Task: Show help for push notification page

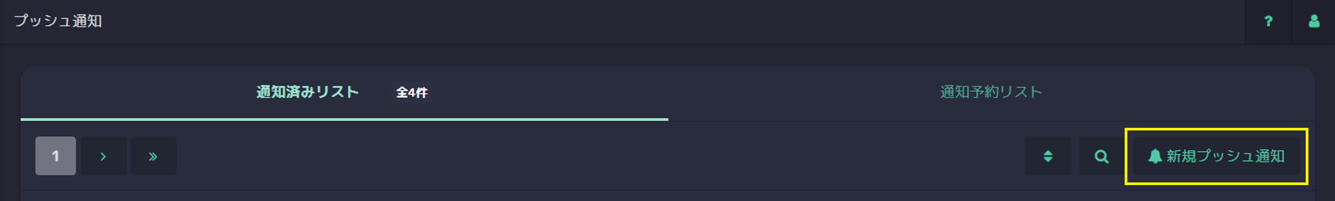Action: [x=1268, y=21]
